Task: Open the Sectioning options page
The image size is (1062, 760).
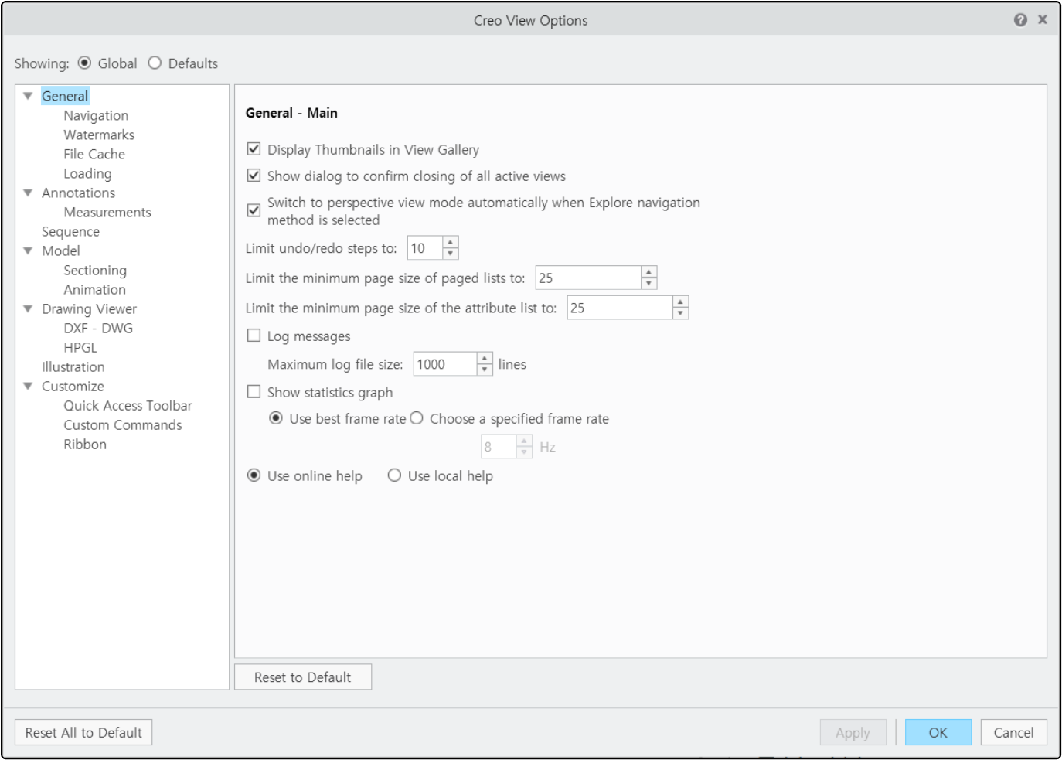Action: click(x=95, y=270)
